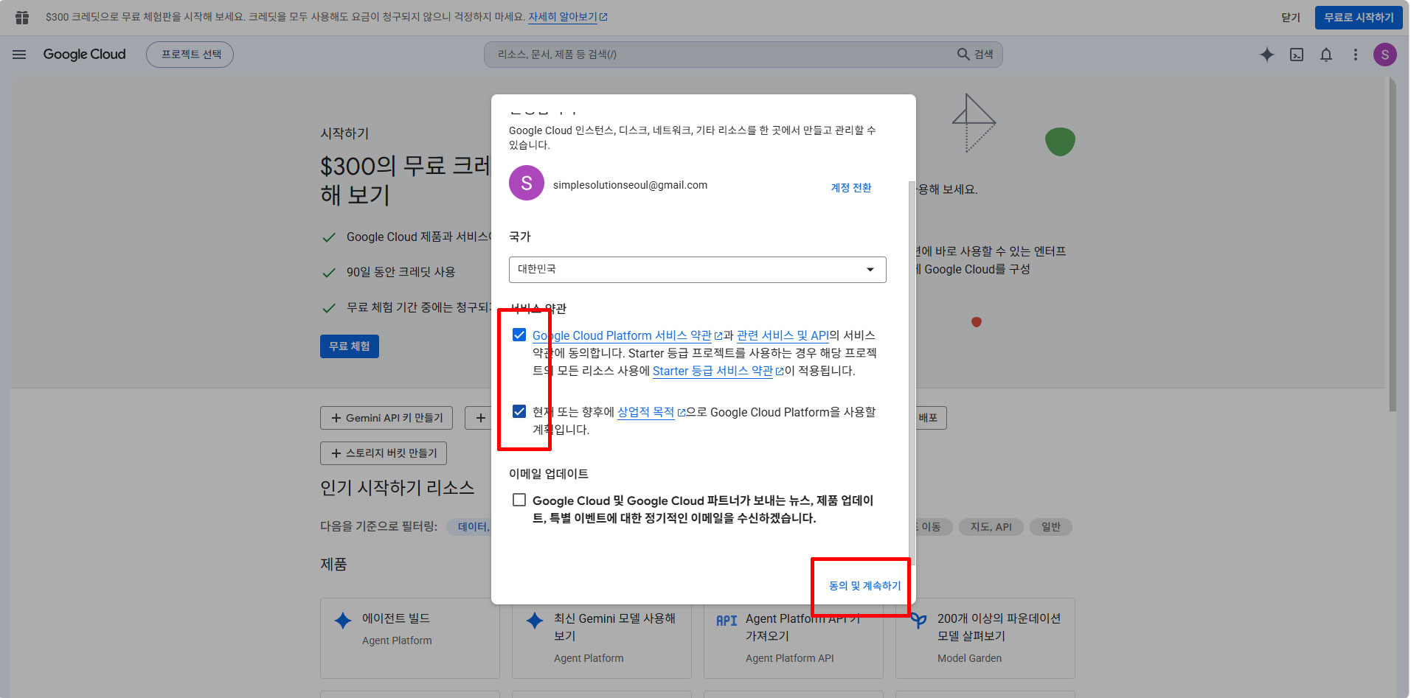Uncheck Google Cloud Platform 서비스 약관 agreement checkbox

tap(519, 335)
